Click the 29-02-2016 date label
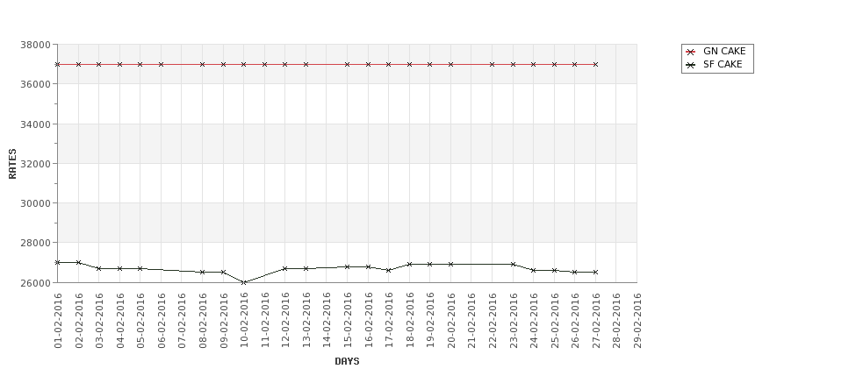The width and height of the screenshot is (856, 376). coord(637,321)
